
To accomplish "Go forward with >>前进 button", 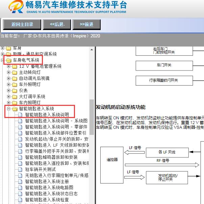I will point(86,25).
